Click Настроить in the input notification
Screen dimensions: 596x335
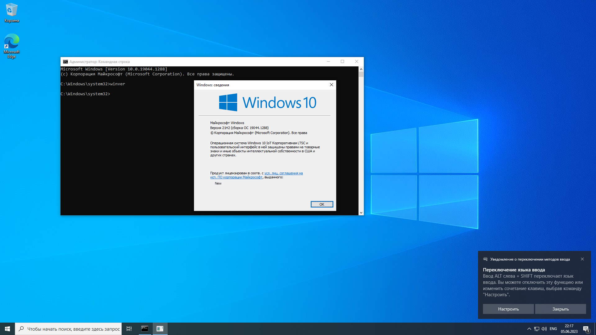pos(508,309)
